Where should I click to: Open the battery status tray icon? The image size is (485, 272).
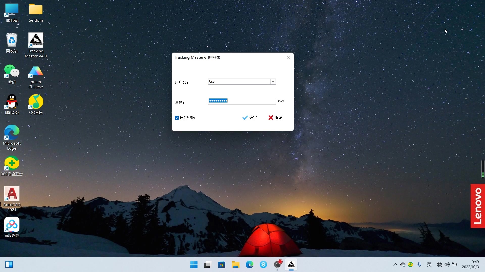coord(455,264)
